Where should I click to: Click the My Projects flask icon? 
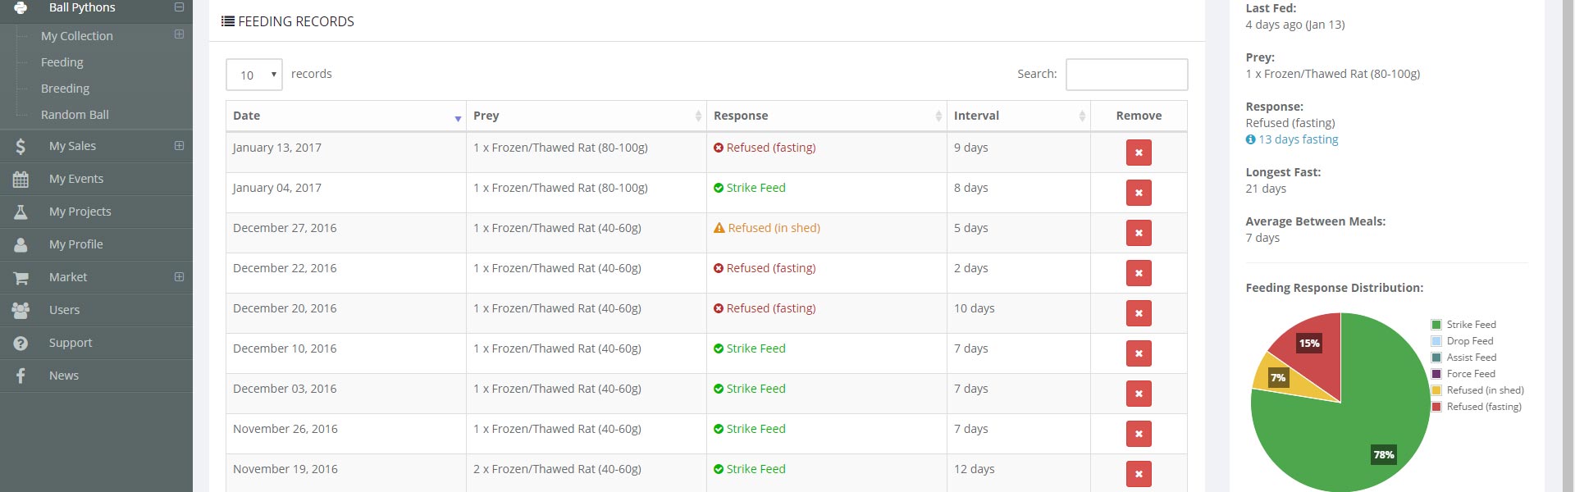pyautogui.click(x=21, y=212)
